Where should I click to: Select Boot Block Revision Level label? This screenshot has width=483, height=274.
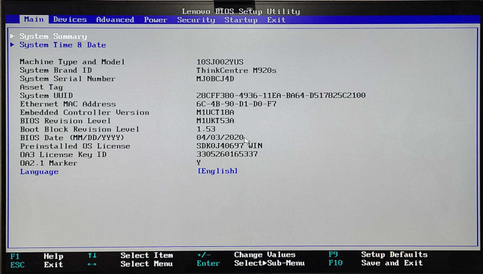[x=80, y=129]
